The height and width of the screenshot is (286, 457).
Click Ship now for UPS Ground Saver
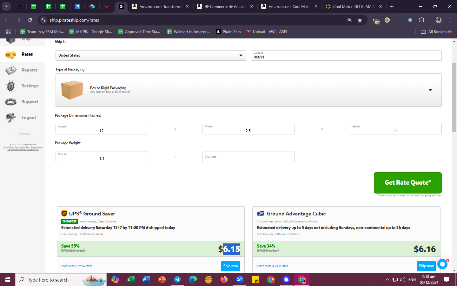pyautogui.click(x=230, y=266)
